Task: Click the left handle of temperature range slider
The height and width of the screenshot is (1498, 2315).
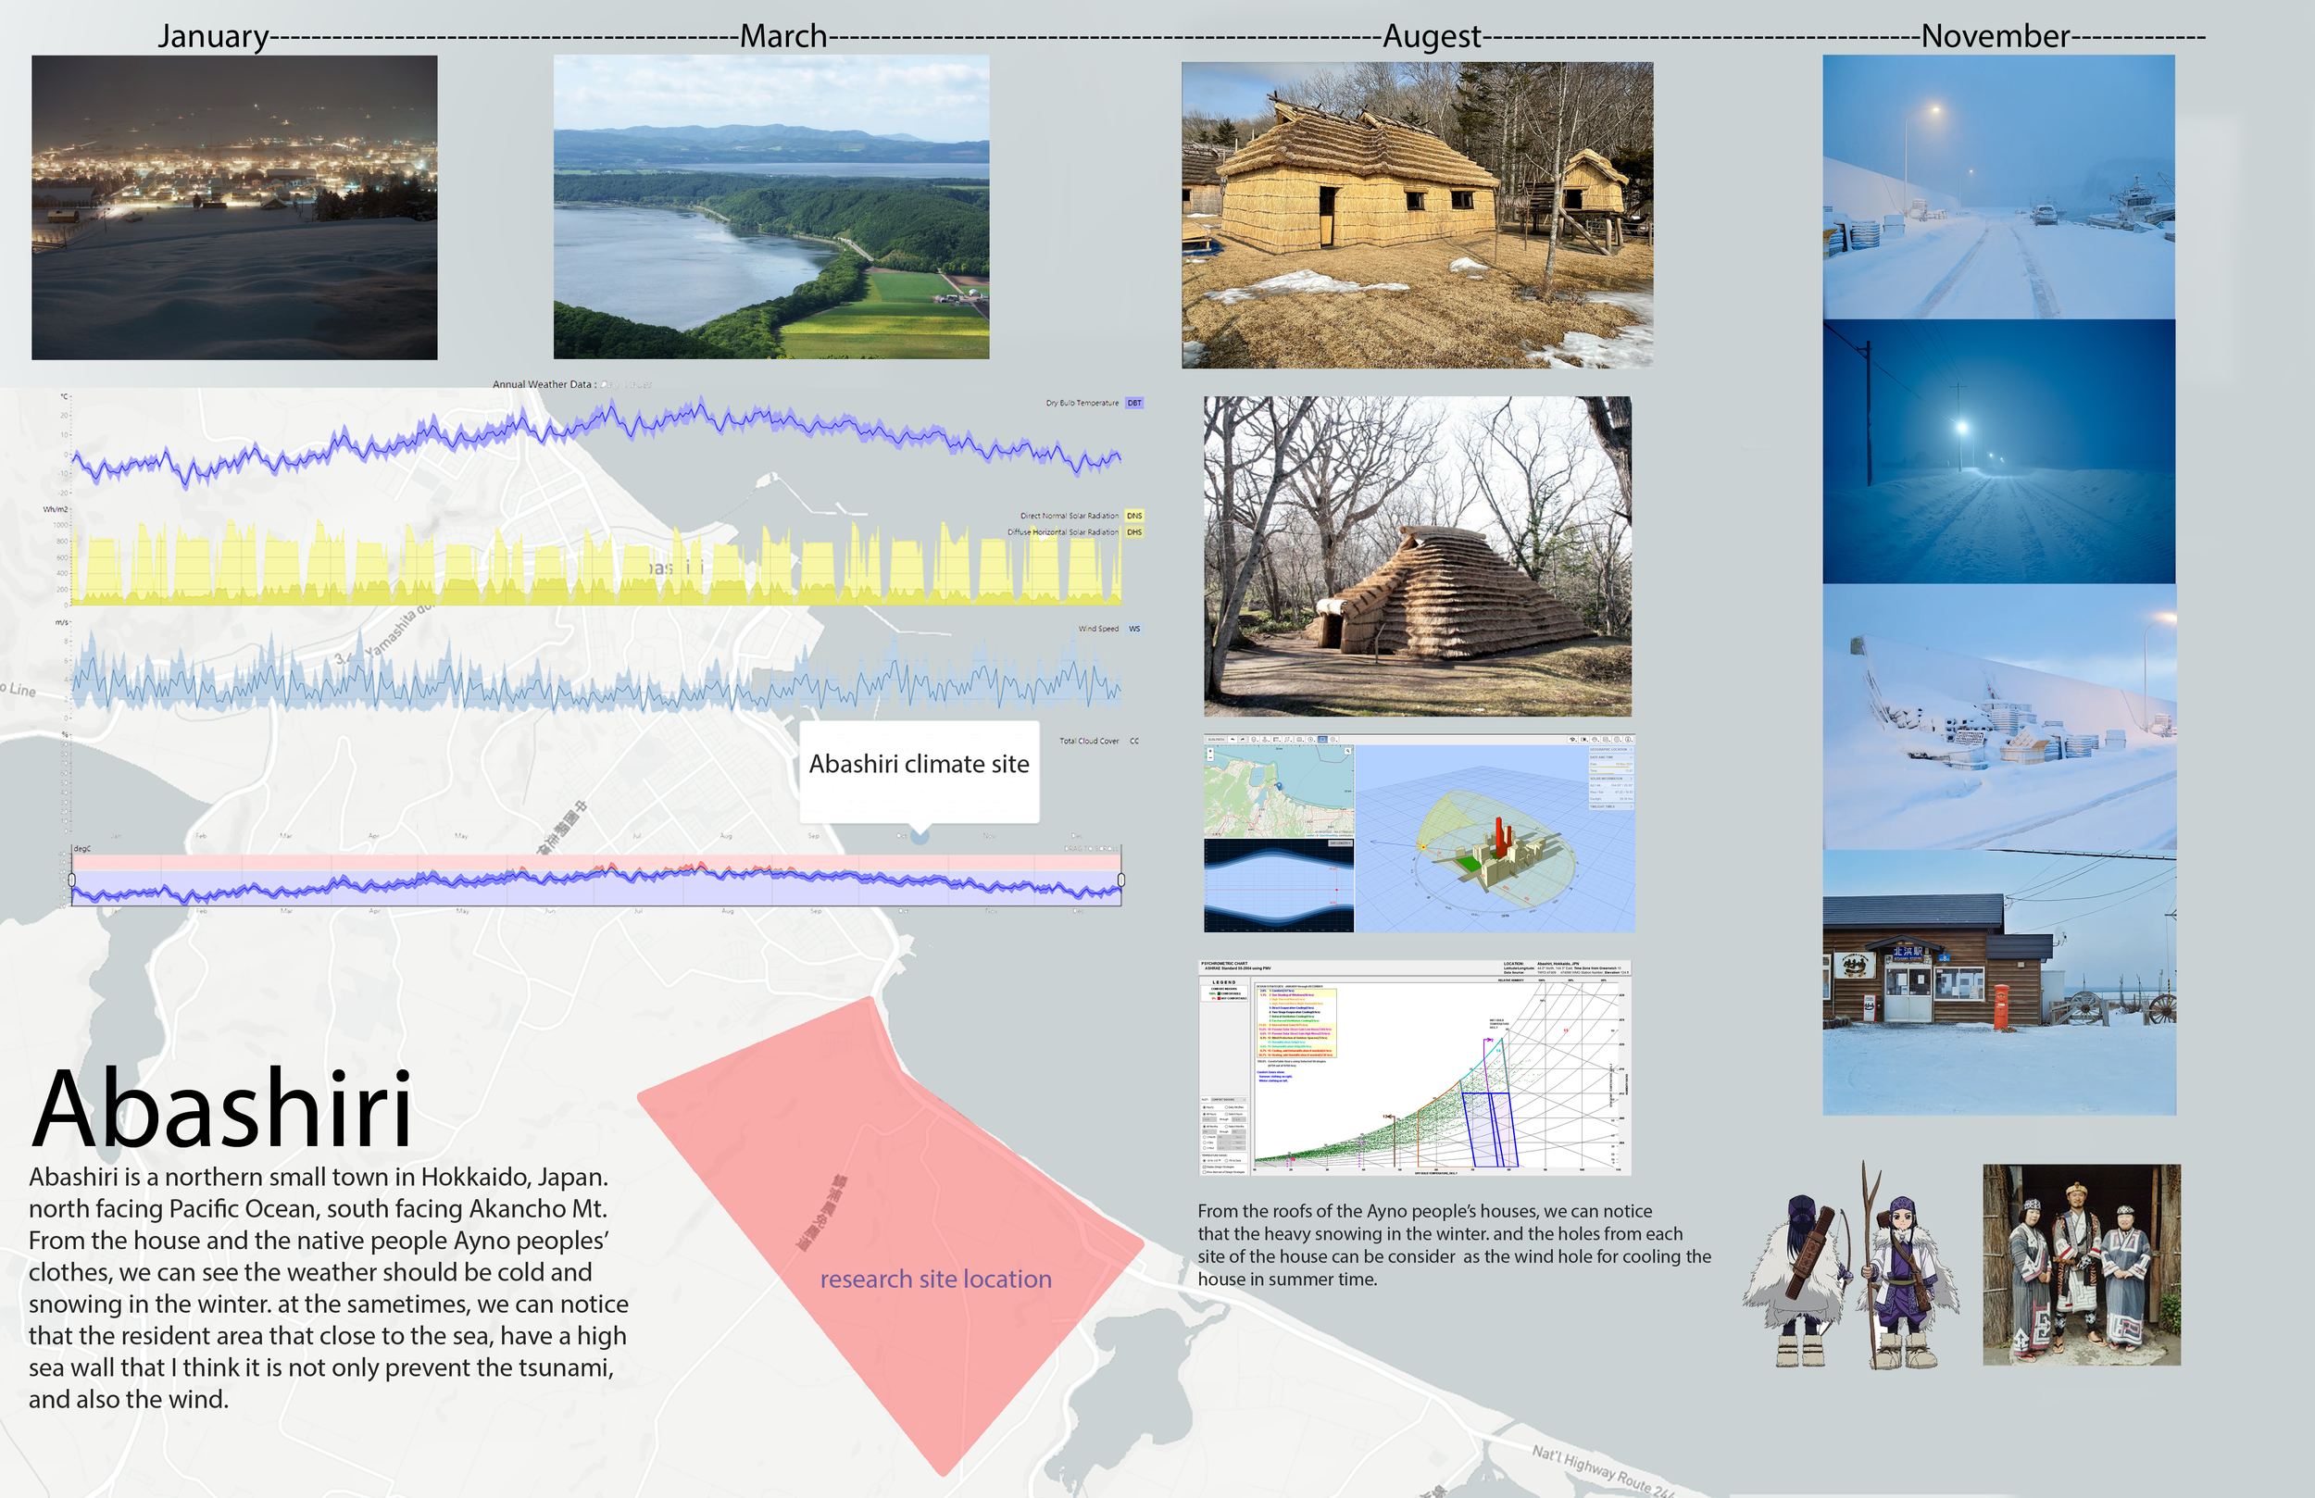Action: click(x=72, y=880)
